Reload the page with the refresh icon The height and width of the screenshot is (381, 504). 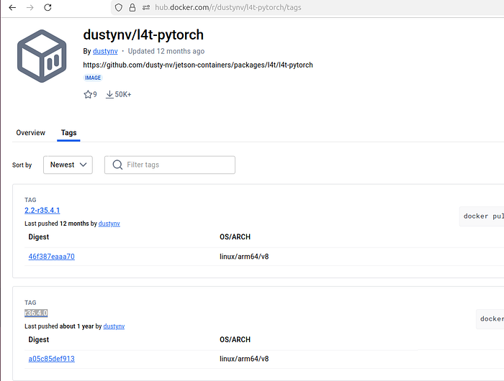click(x=48, y=7)
